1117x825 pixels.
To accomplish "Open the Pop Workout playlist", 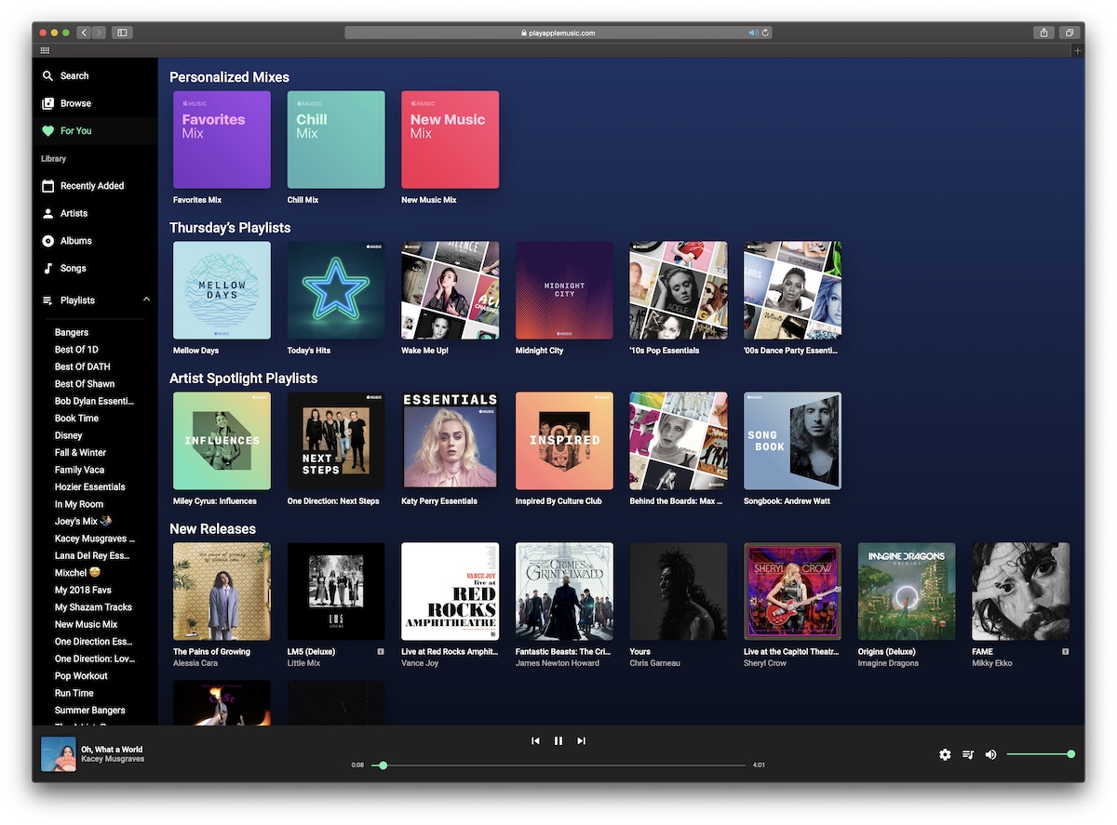I will click(81, 676).
